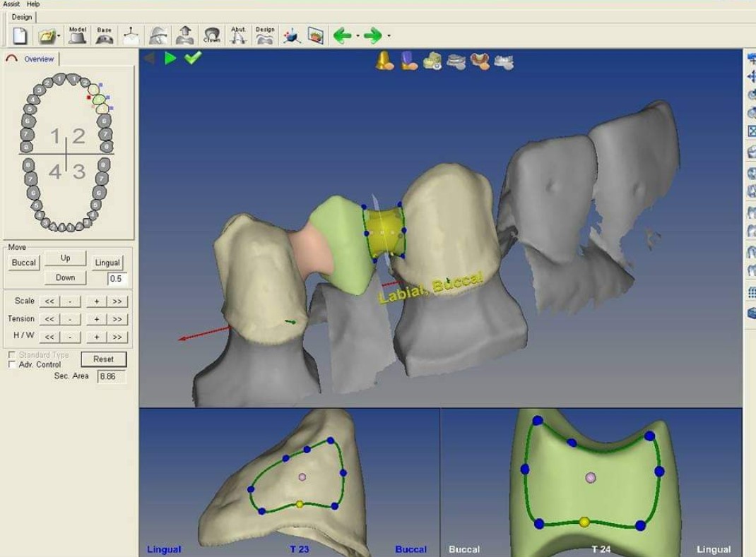Open the green back arrow dropdown

(358, 36)
